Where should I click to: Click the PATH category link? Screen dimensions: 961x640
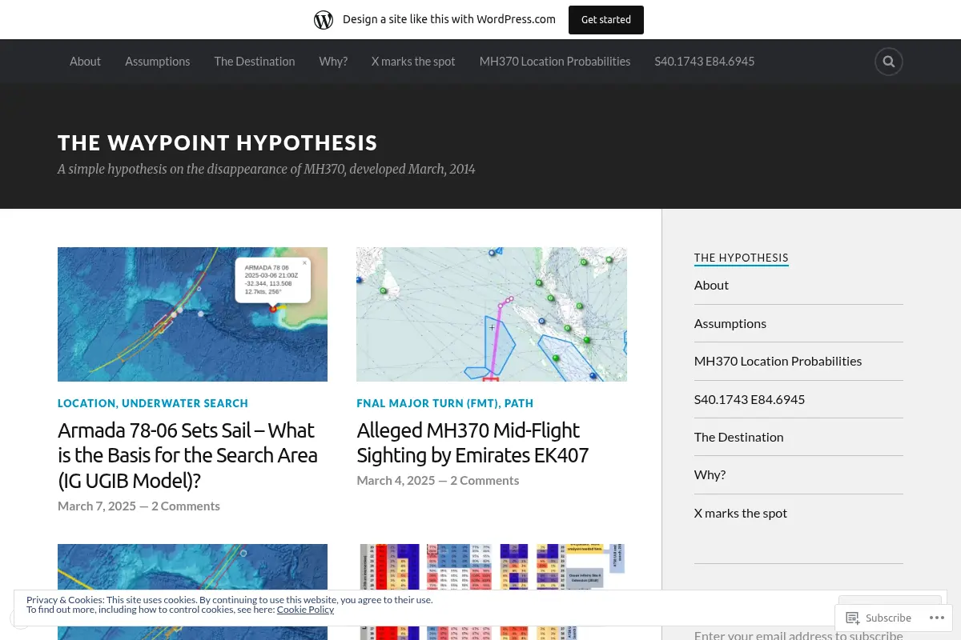click(x=519, y=403)
